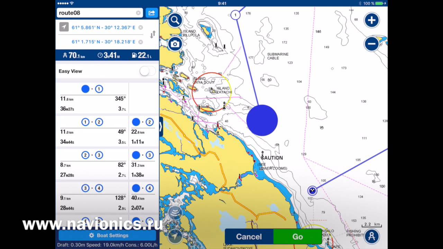
Task: Tap total distance 70.1 km
Action: [x=73, y=55]
